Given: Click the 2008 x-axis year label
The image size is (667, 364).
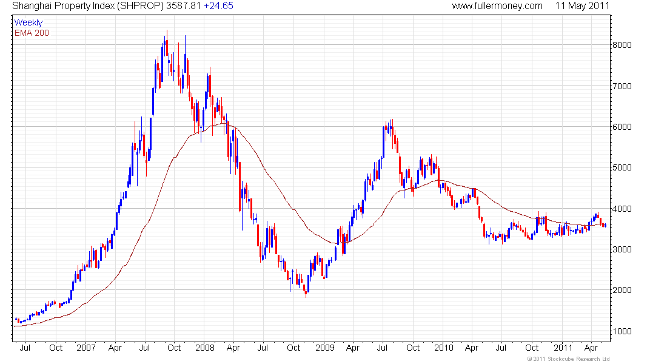Looking at the screenshot, I should pos(205,348).
